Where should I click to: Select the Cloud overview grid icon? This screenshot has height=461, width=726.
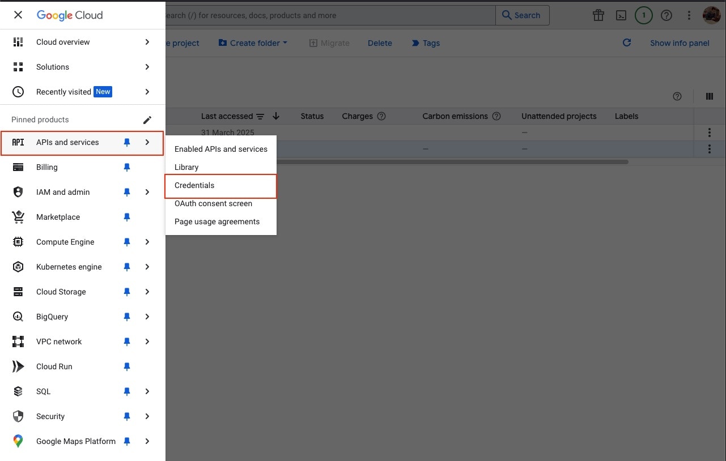click(x=18, y=42)
